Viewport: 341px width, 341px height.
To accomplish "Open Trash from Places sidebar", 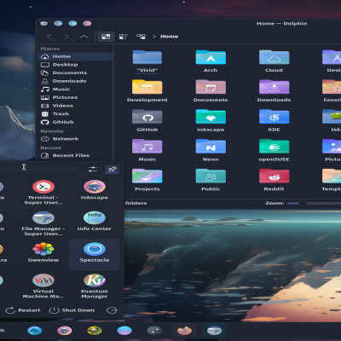I will pos(75,114).
